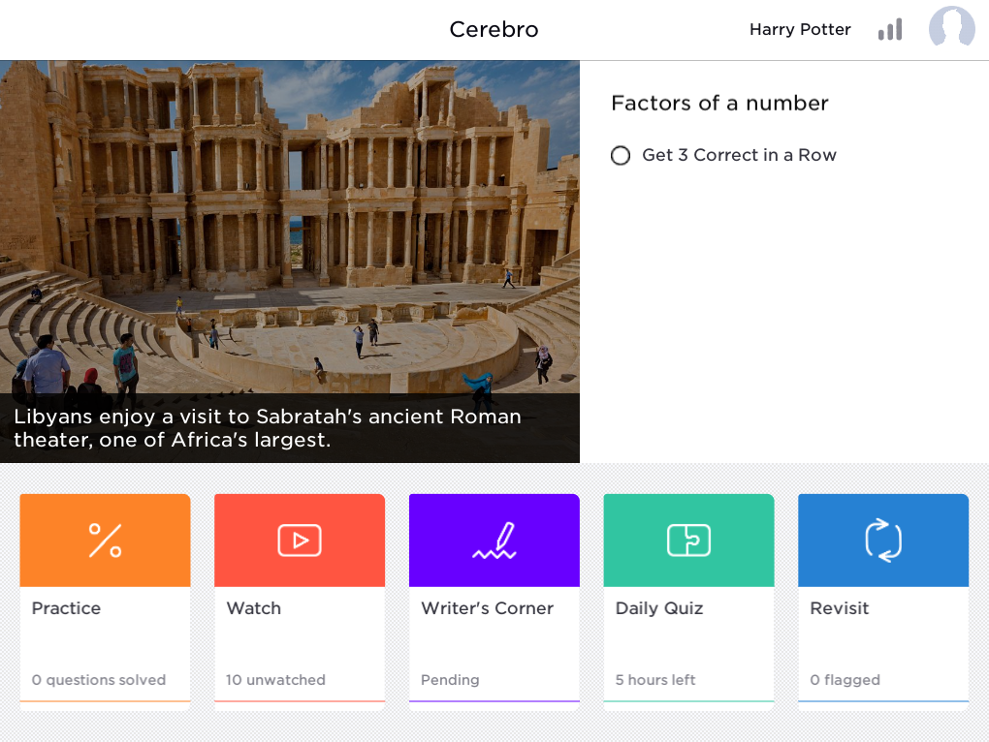Open the Writer's Corner pen icon
This screenshot has height=742, width=989.
pyautogui.click(x=494, y=541)
